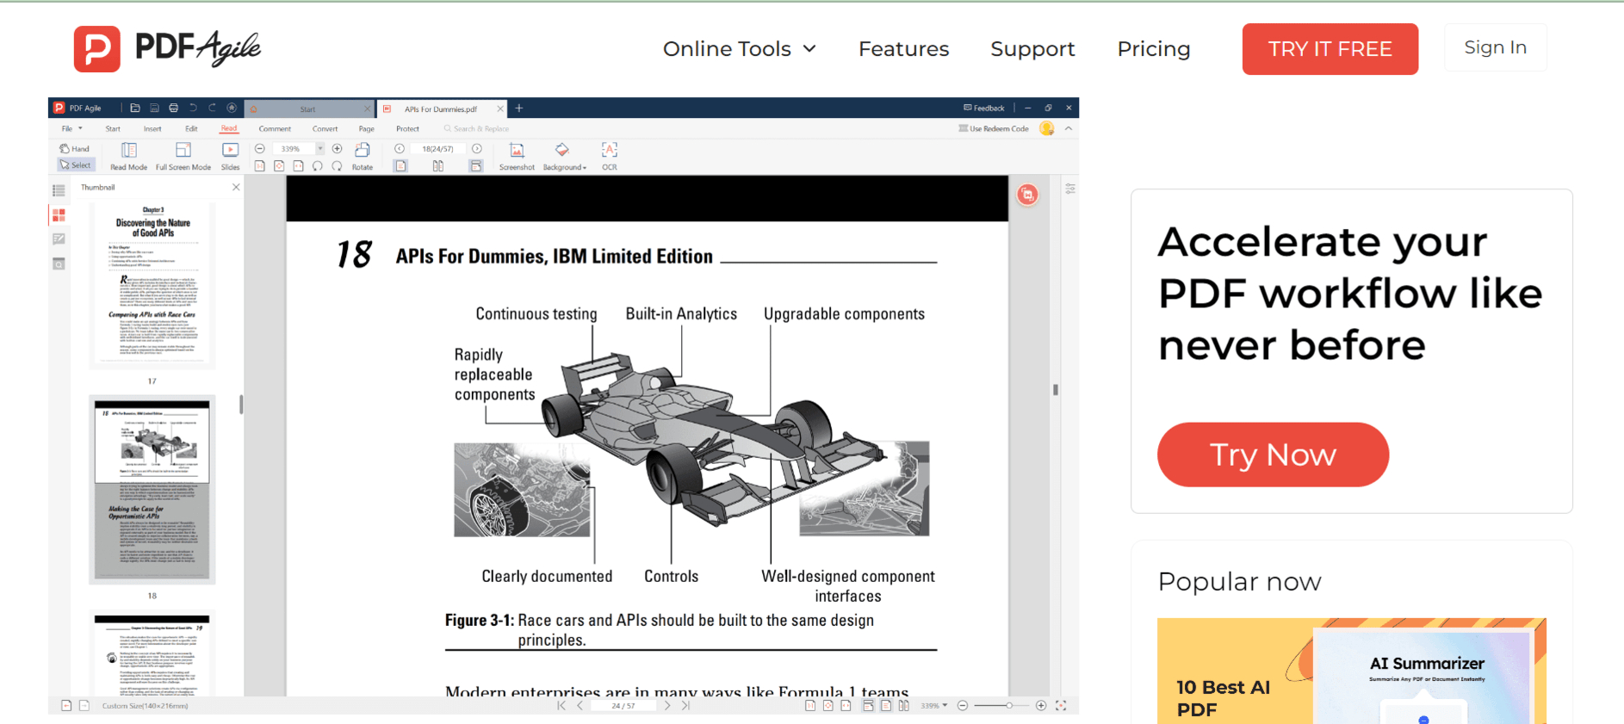Screen dimensions: 1624x724
Task: Open the 339% zoom level dropdown in ribbon
Action: [320, 149]
